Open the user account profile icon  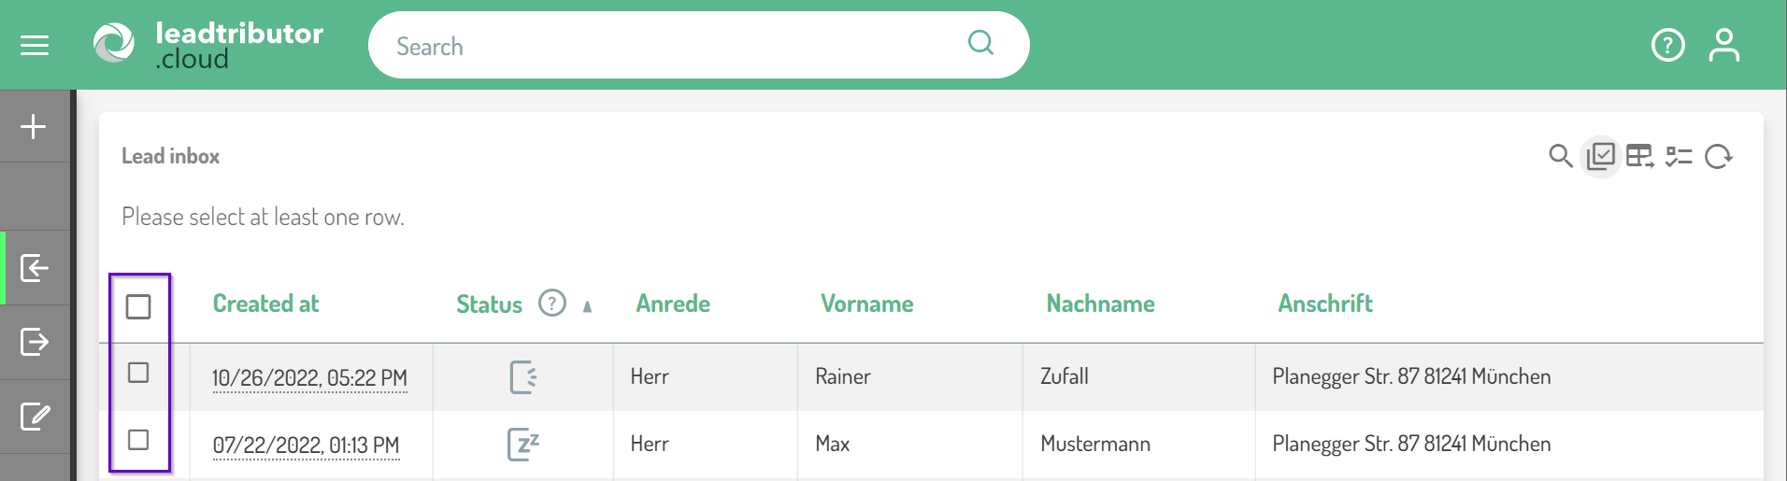tap(1724, 45)
